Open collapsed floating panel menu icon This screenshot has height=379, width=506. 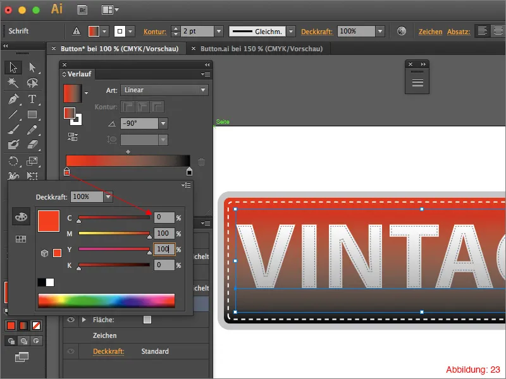(417, 83)
